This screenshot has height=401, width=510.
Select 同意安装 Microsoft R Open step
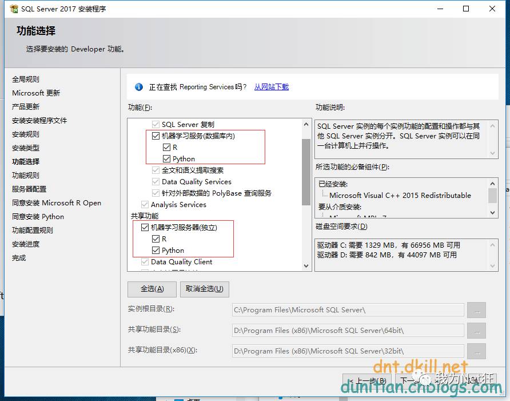57,203
